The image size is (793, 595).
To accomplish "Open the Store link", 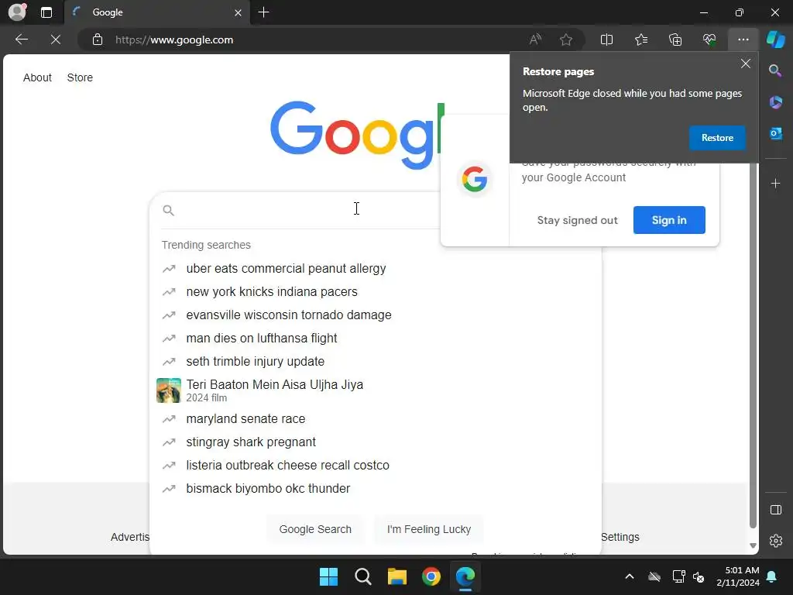I will [80, 77].
